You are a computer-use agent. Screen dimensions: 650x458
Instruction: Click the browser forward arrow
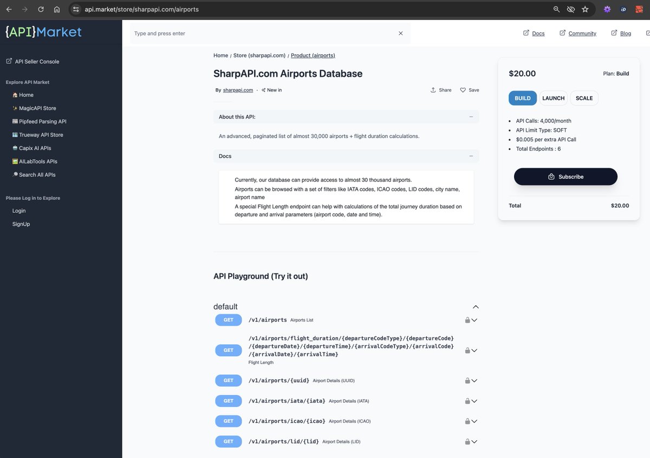coord(24,9)
